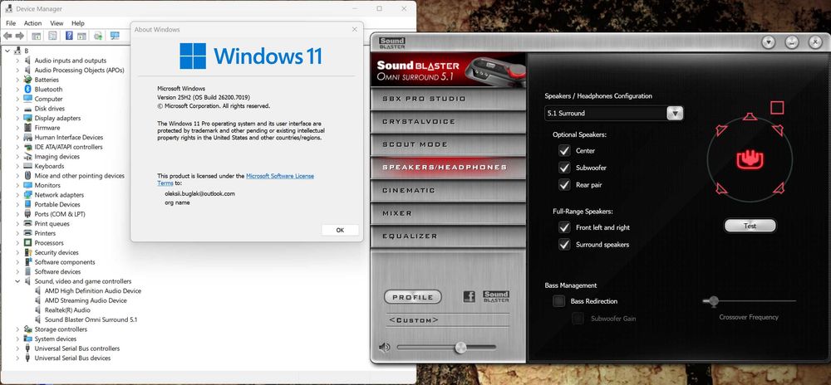Viewport: 831px width, 385px height.
Task: Switch to the CrystalVoice tab
Action: tap(448, 122)
